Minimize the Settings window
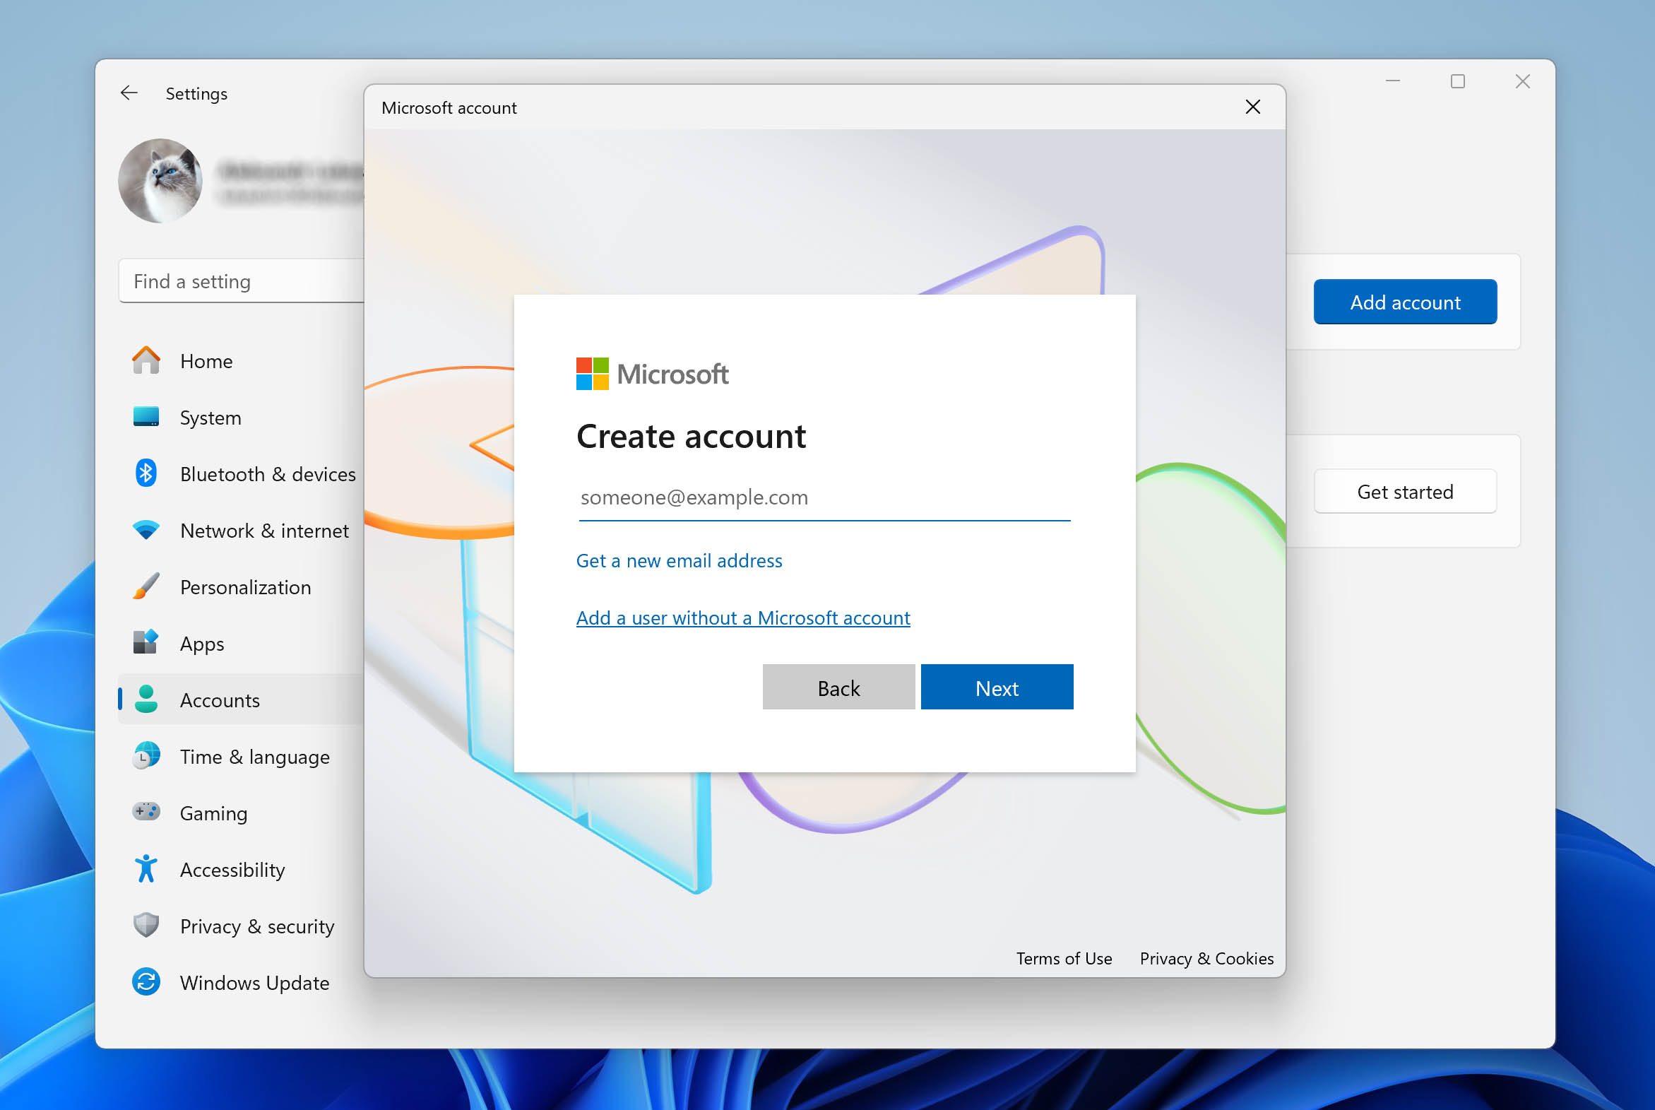 click(1392, 81)
